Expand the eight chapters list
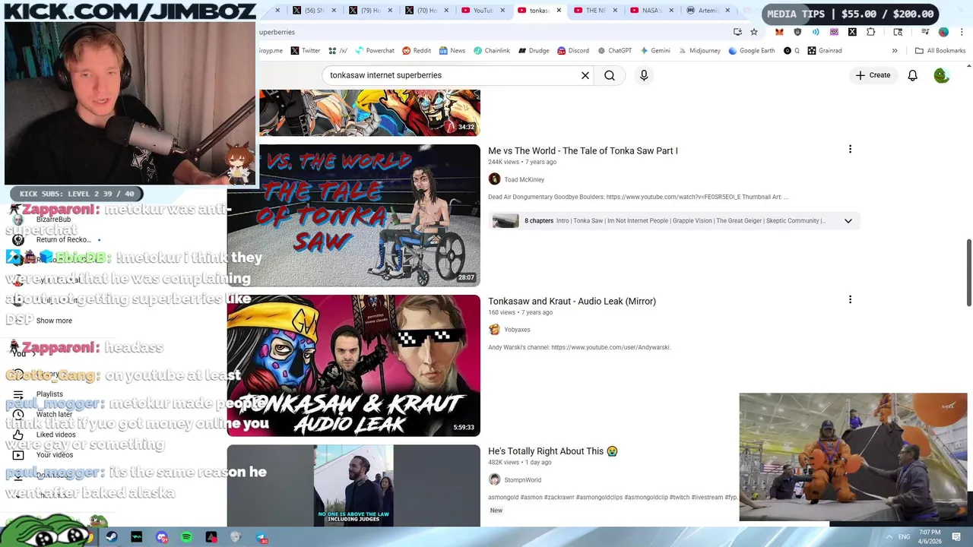This screenshot has height=547, width=973. (x=848, y=221)
